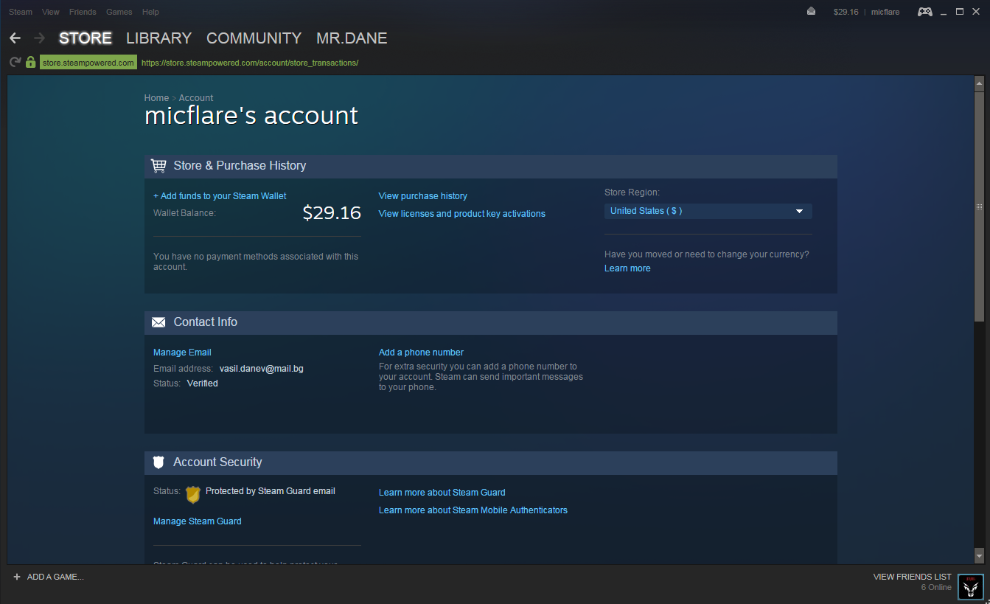The height and width of the screenshot is (604, 990).
Task: Open the inbox envelope notification icon
Action: click(812, 12)
